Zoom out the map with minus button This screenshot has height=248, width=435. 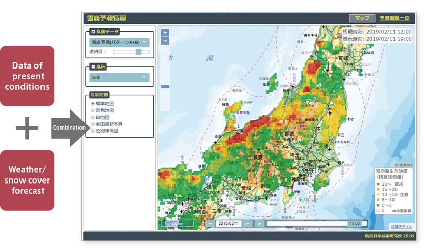(x=165, y=41)
